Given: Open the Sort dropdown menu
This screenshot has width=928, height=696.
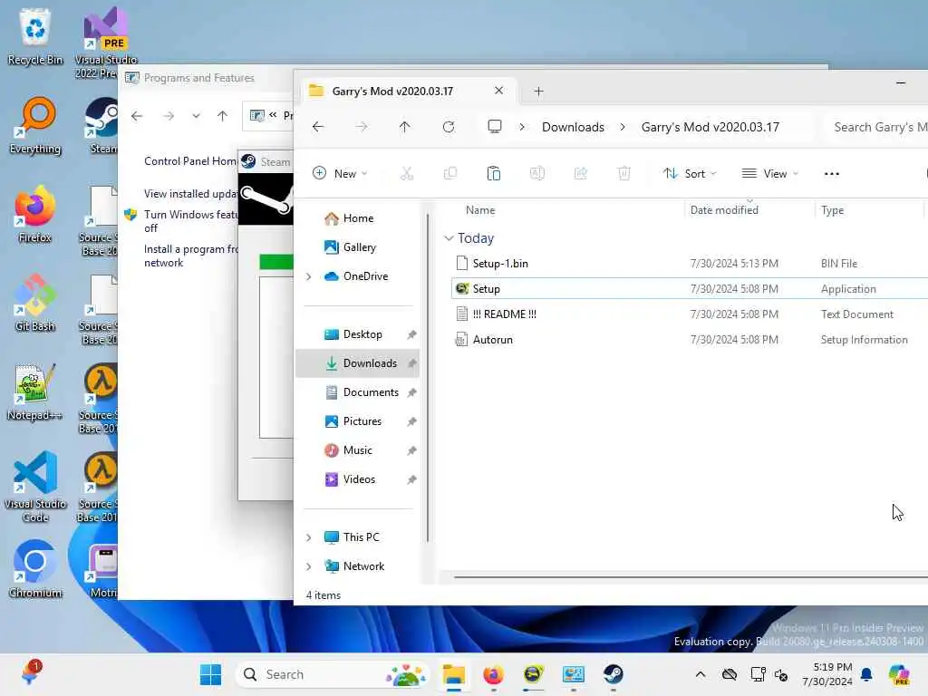Looking at the screenshot, I should [690, 173].
